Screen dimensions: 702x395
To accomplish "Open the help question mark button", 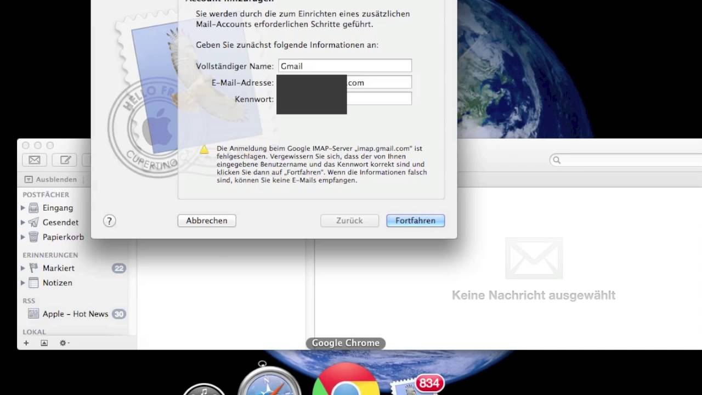I will 109,221.
